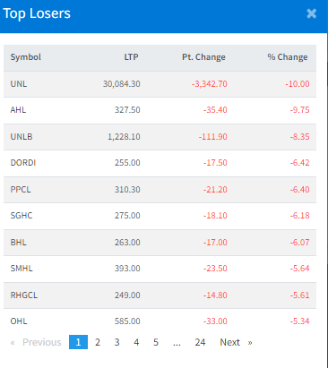This screenshot has height=368, width=328.
Task: Open page 3 in pagination
Action: 117,342
